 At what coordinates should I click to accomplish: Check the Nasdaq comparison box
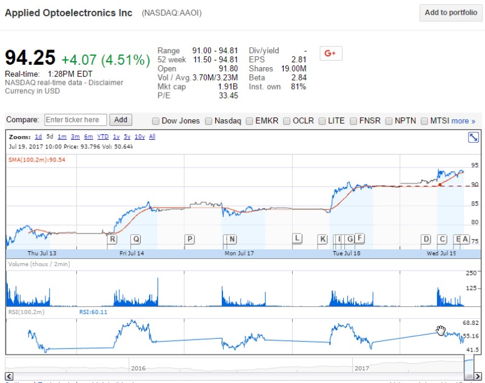tap(209, 121)
